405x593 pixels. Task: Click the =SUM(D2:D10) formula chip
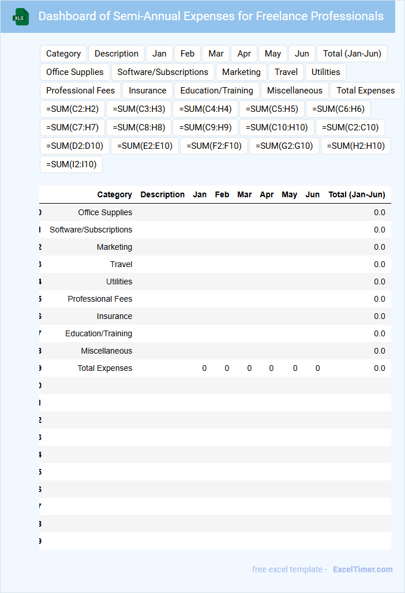[74, 147]
